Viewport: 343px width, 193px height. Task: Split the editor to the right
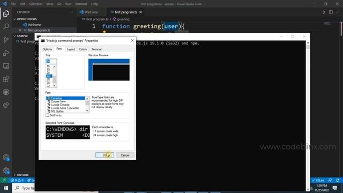coord(331,12)
